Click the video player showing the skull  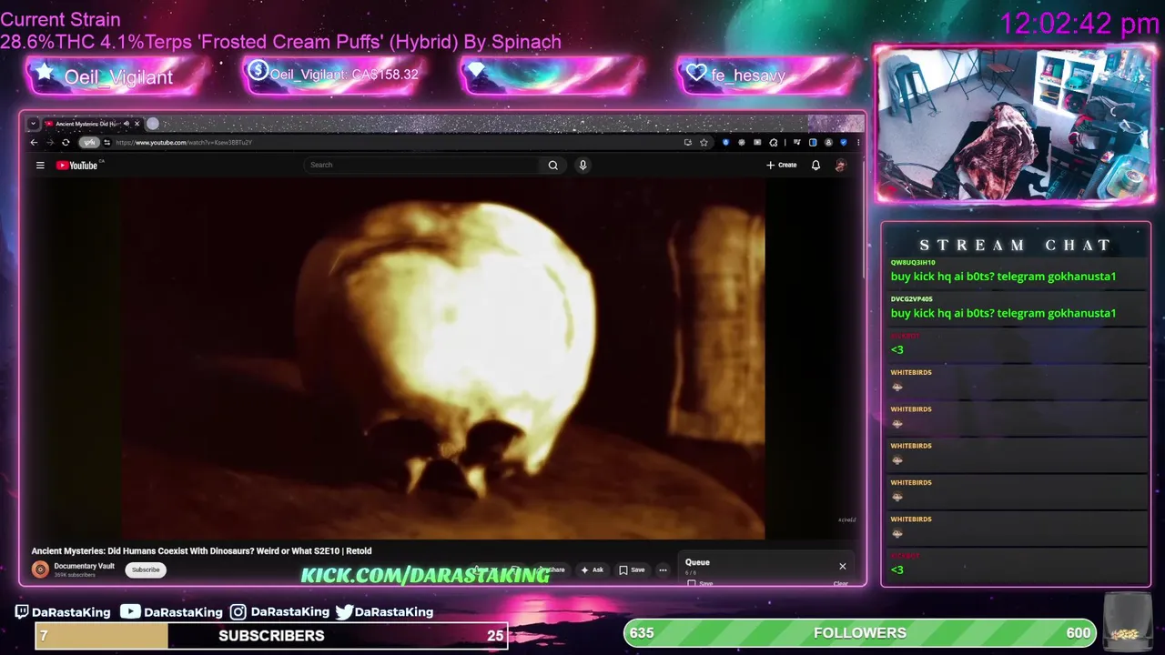pos(443,358)
